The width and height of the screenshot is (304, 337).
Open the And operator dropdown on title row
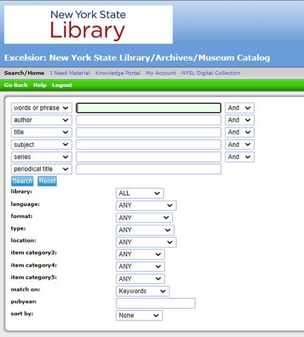(239, 132)
